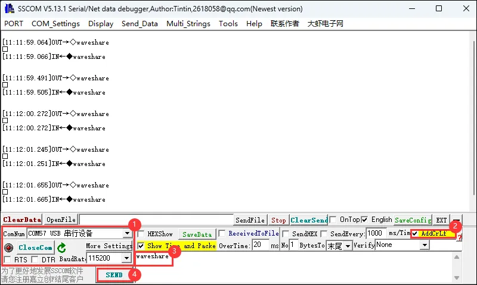Toggle the OnTop checkbox
Viewport: 477px width, 285px height.
[x=333, y=220]
